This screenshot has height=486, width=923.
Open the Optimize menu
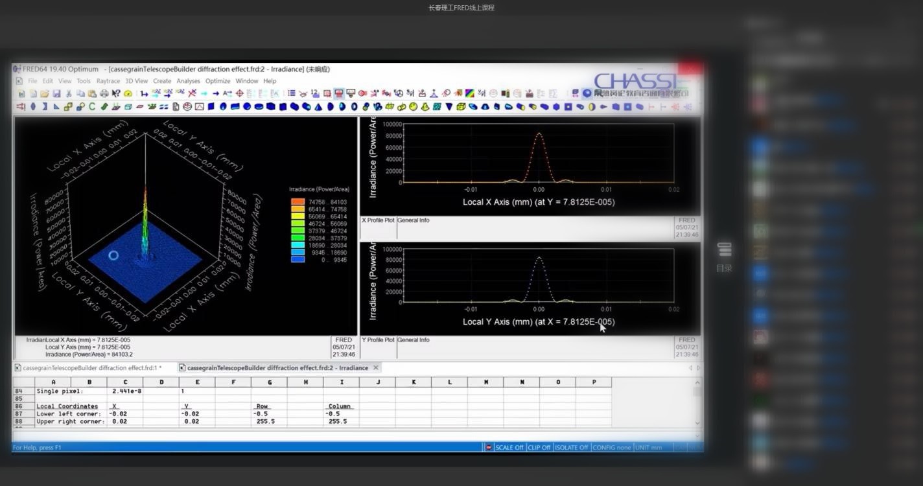coord(218,81)
